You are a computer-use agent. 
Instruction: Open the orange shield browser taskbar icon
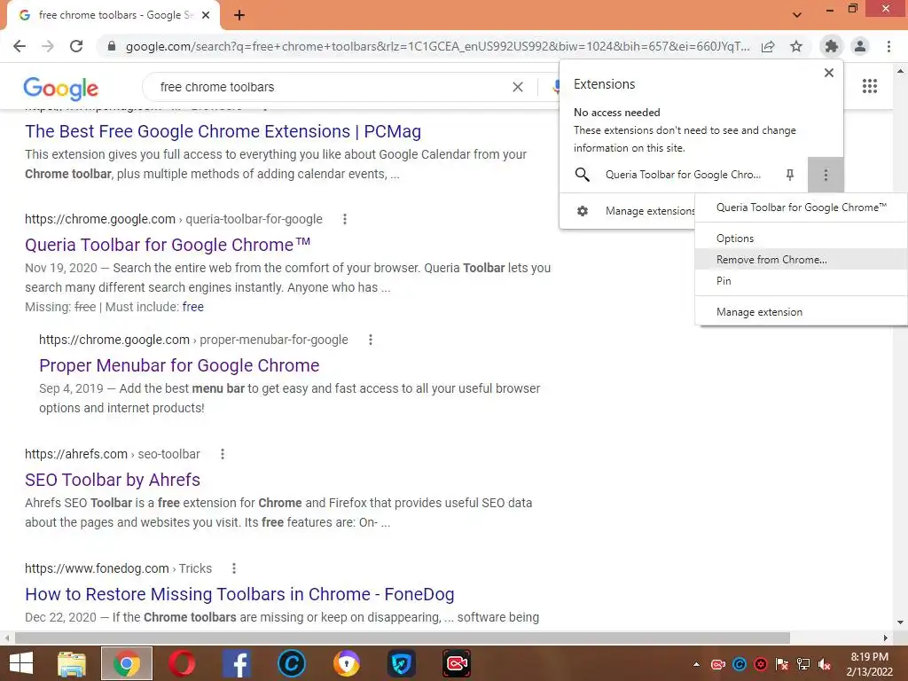point(347,663)
